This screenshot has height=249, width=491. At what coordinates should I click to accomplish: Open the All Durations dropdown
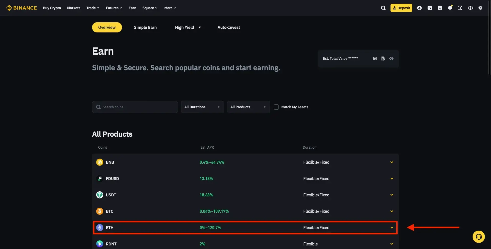(x=202, y=107)
